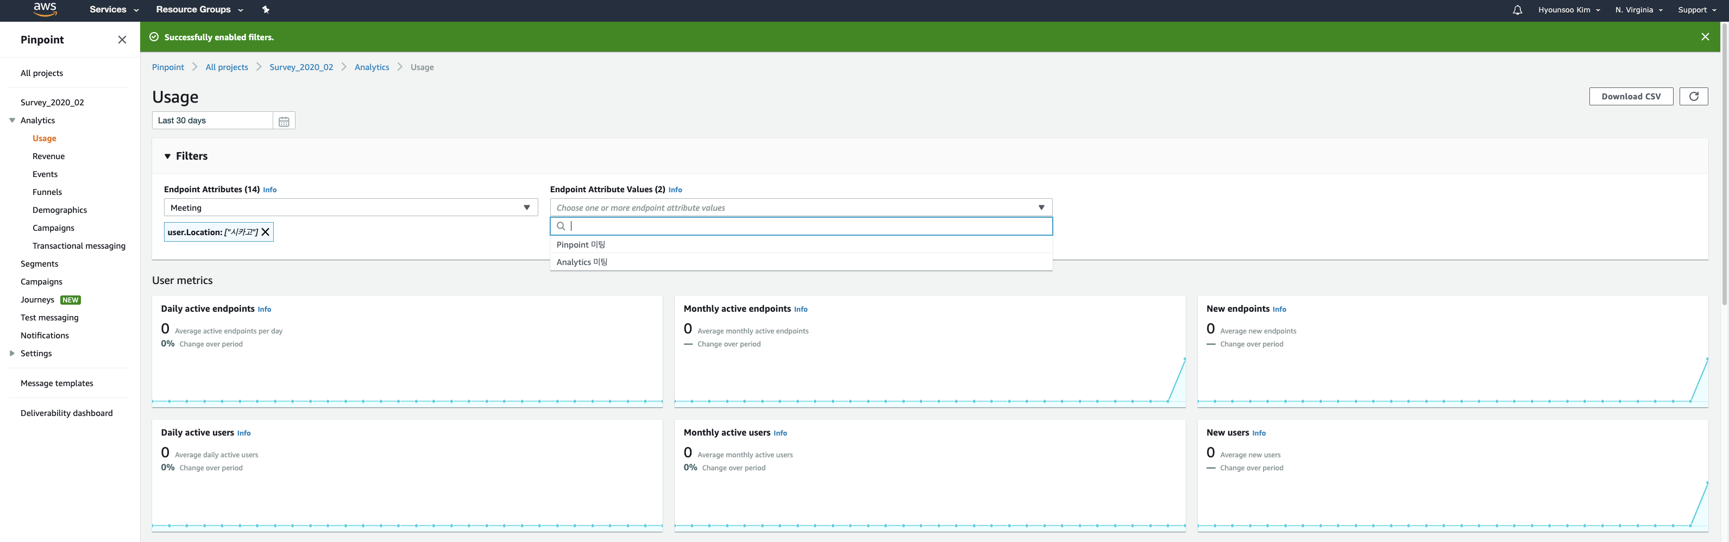Click the Analytics breadcrumb link
Screen dimensions: 1729x542
372,67
